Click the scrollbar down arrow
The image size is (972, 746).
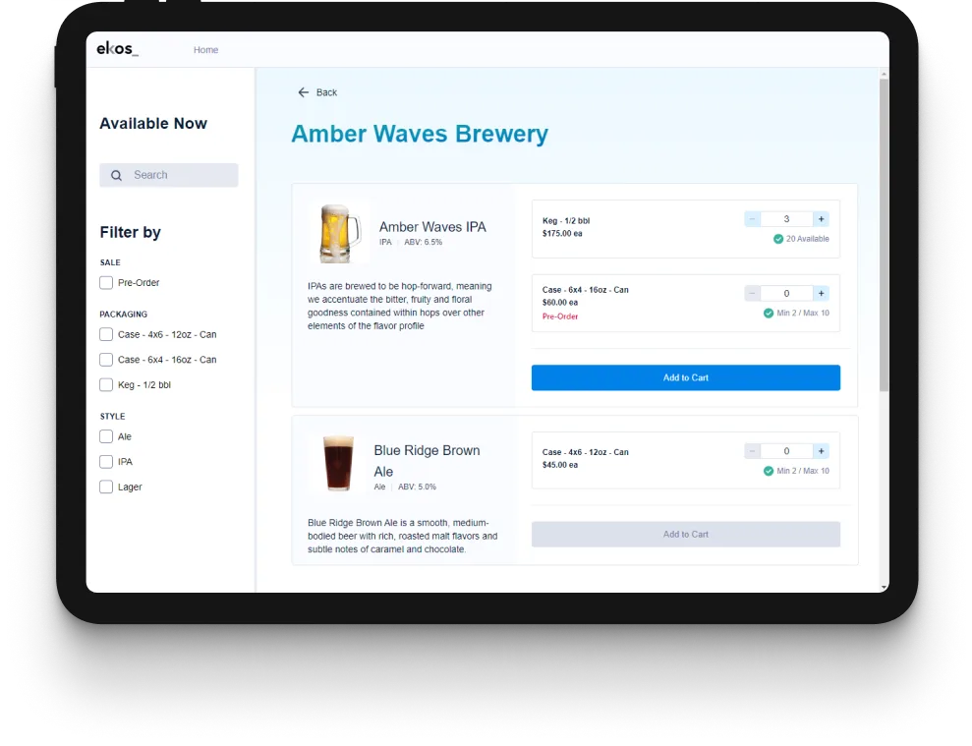[884, 587]
